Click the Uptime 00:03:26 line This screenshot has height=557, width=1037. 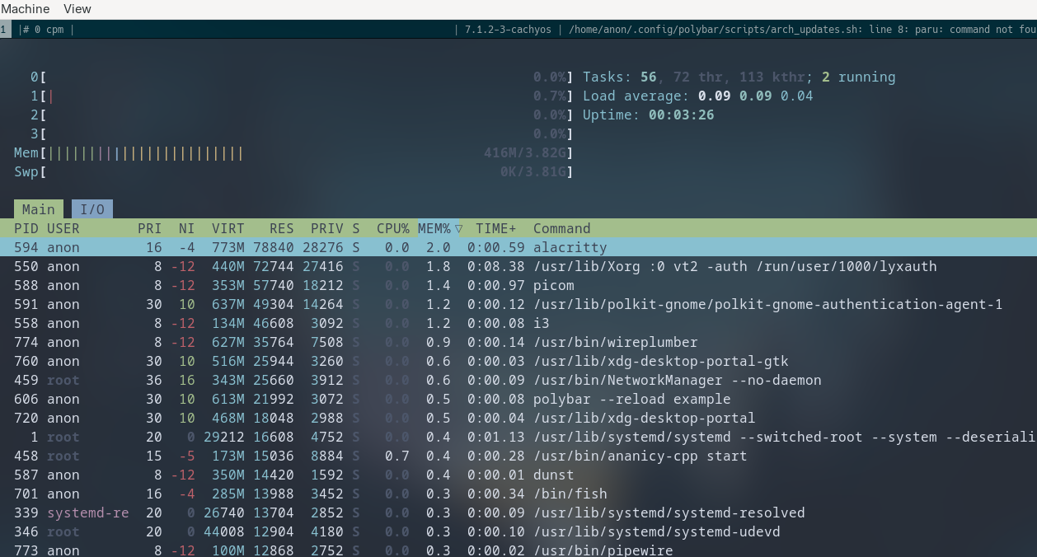click(x=649, y=115)
